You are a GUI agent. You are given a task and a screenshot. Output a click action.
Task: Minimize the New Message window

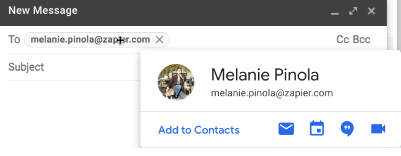pos(335,12)
